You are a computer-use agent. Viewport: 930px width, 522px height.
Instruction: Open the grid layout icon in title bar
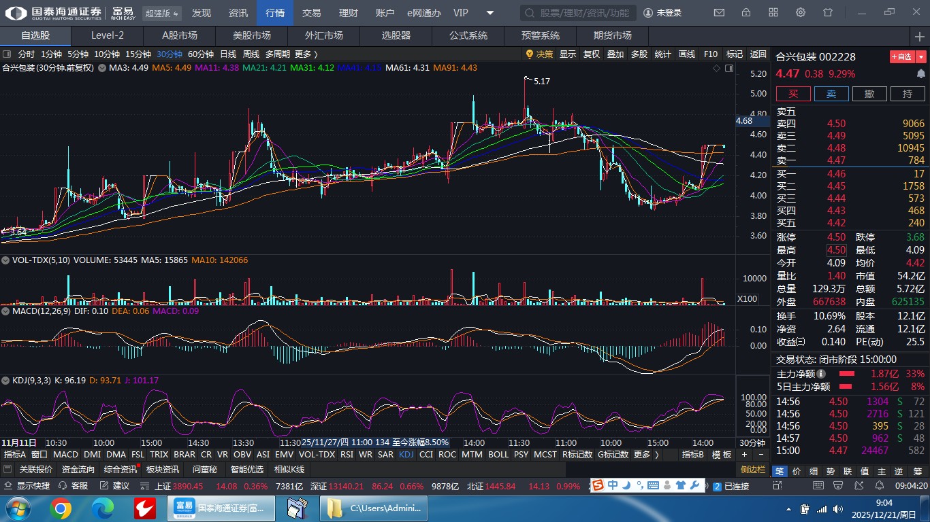773,13
